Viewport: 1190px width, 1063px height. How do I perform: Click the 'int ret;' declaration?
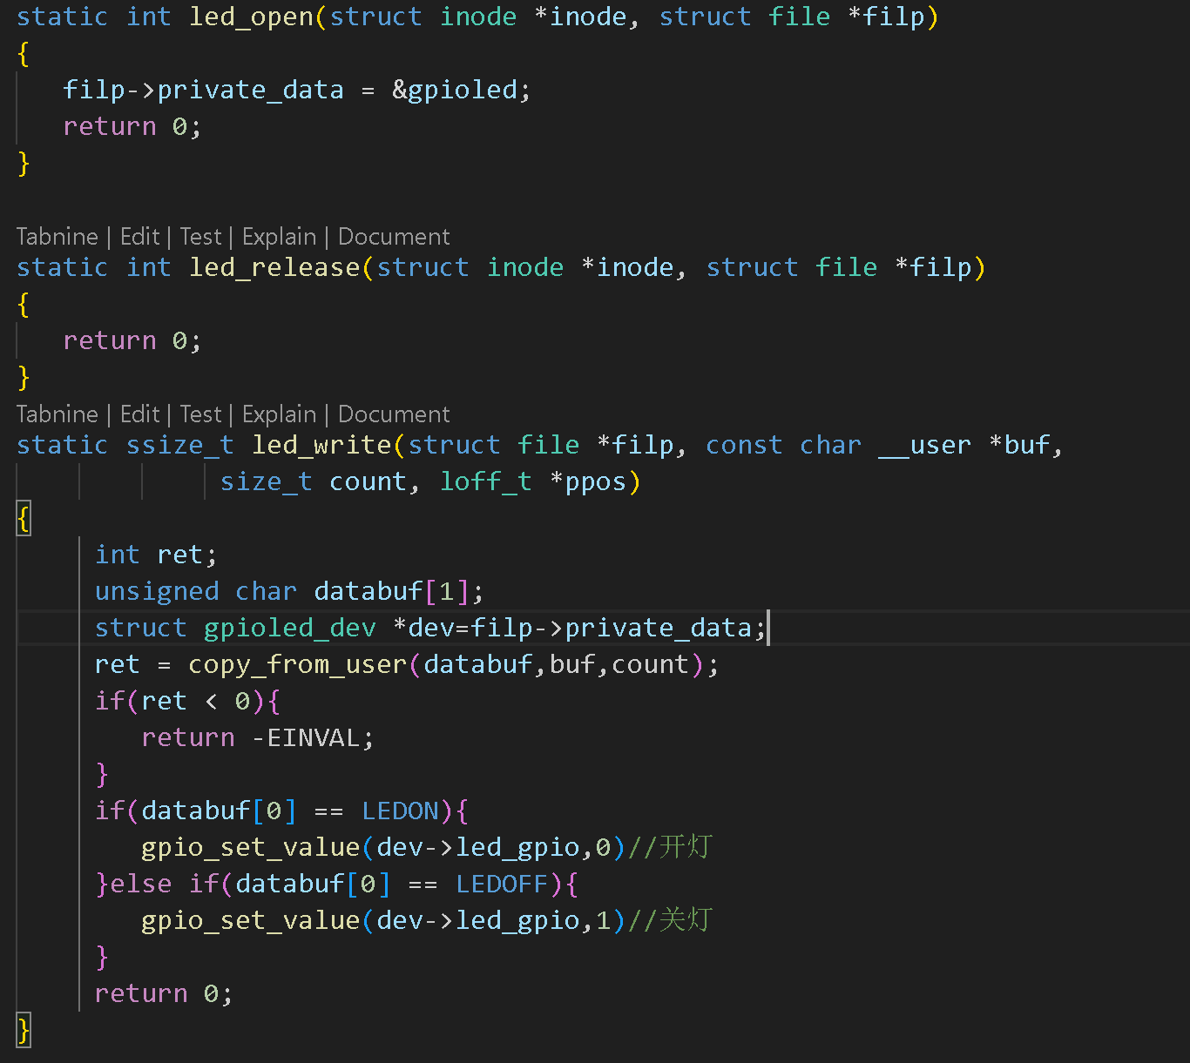point(156,555)
